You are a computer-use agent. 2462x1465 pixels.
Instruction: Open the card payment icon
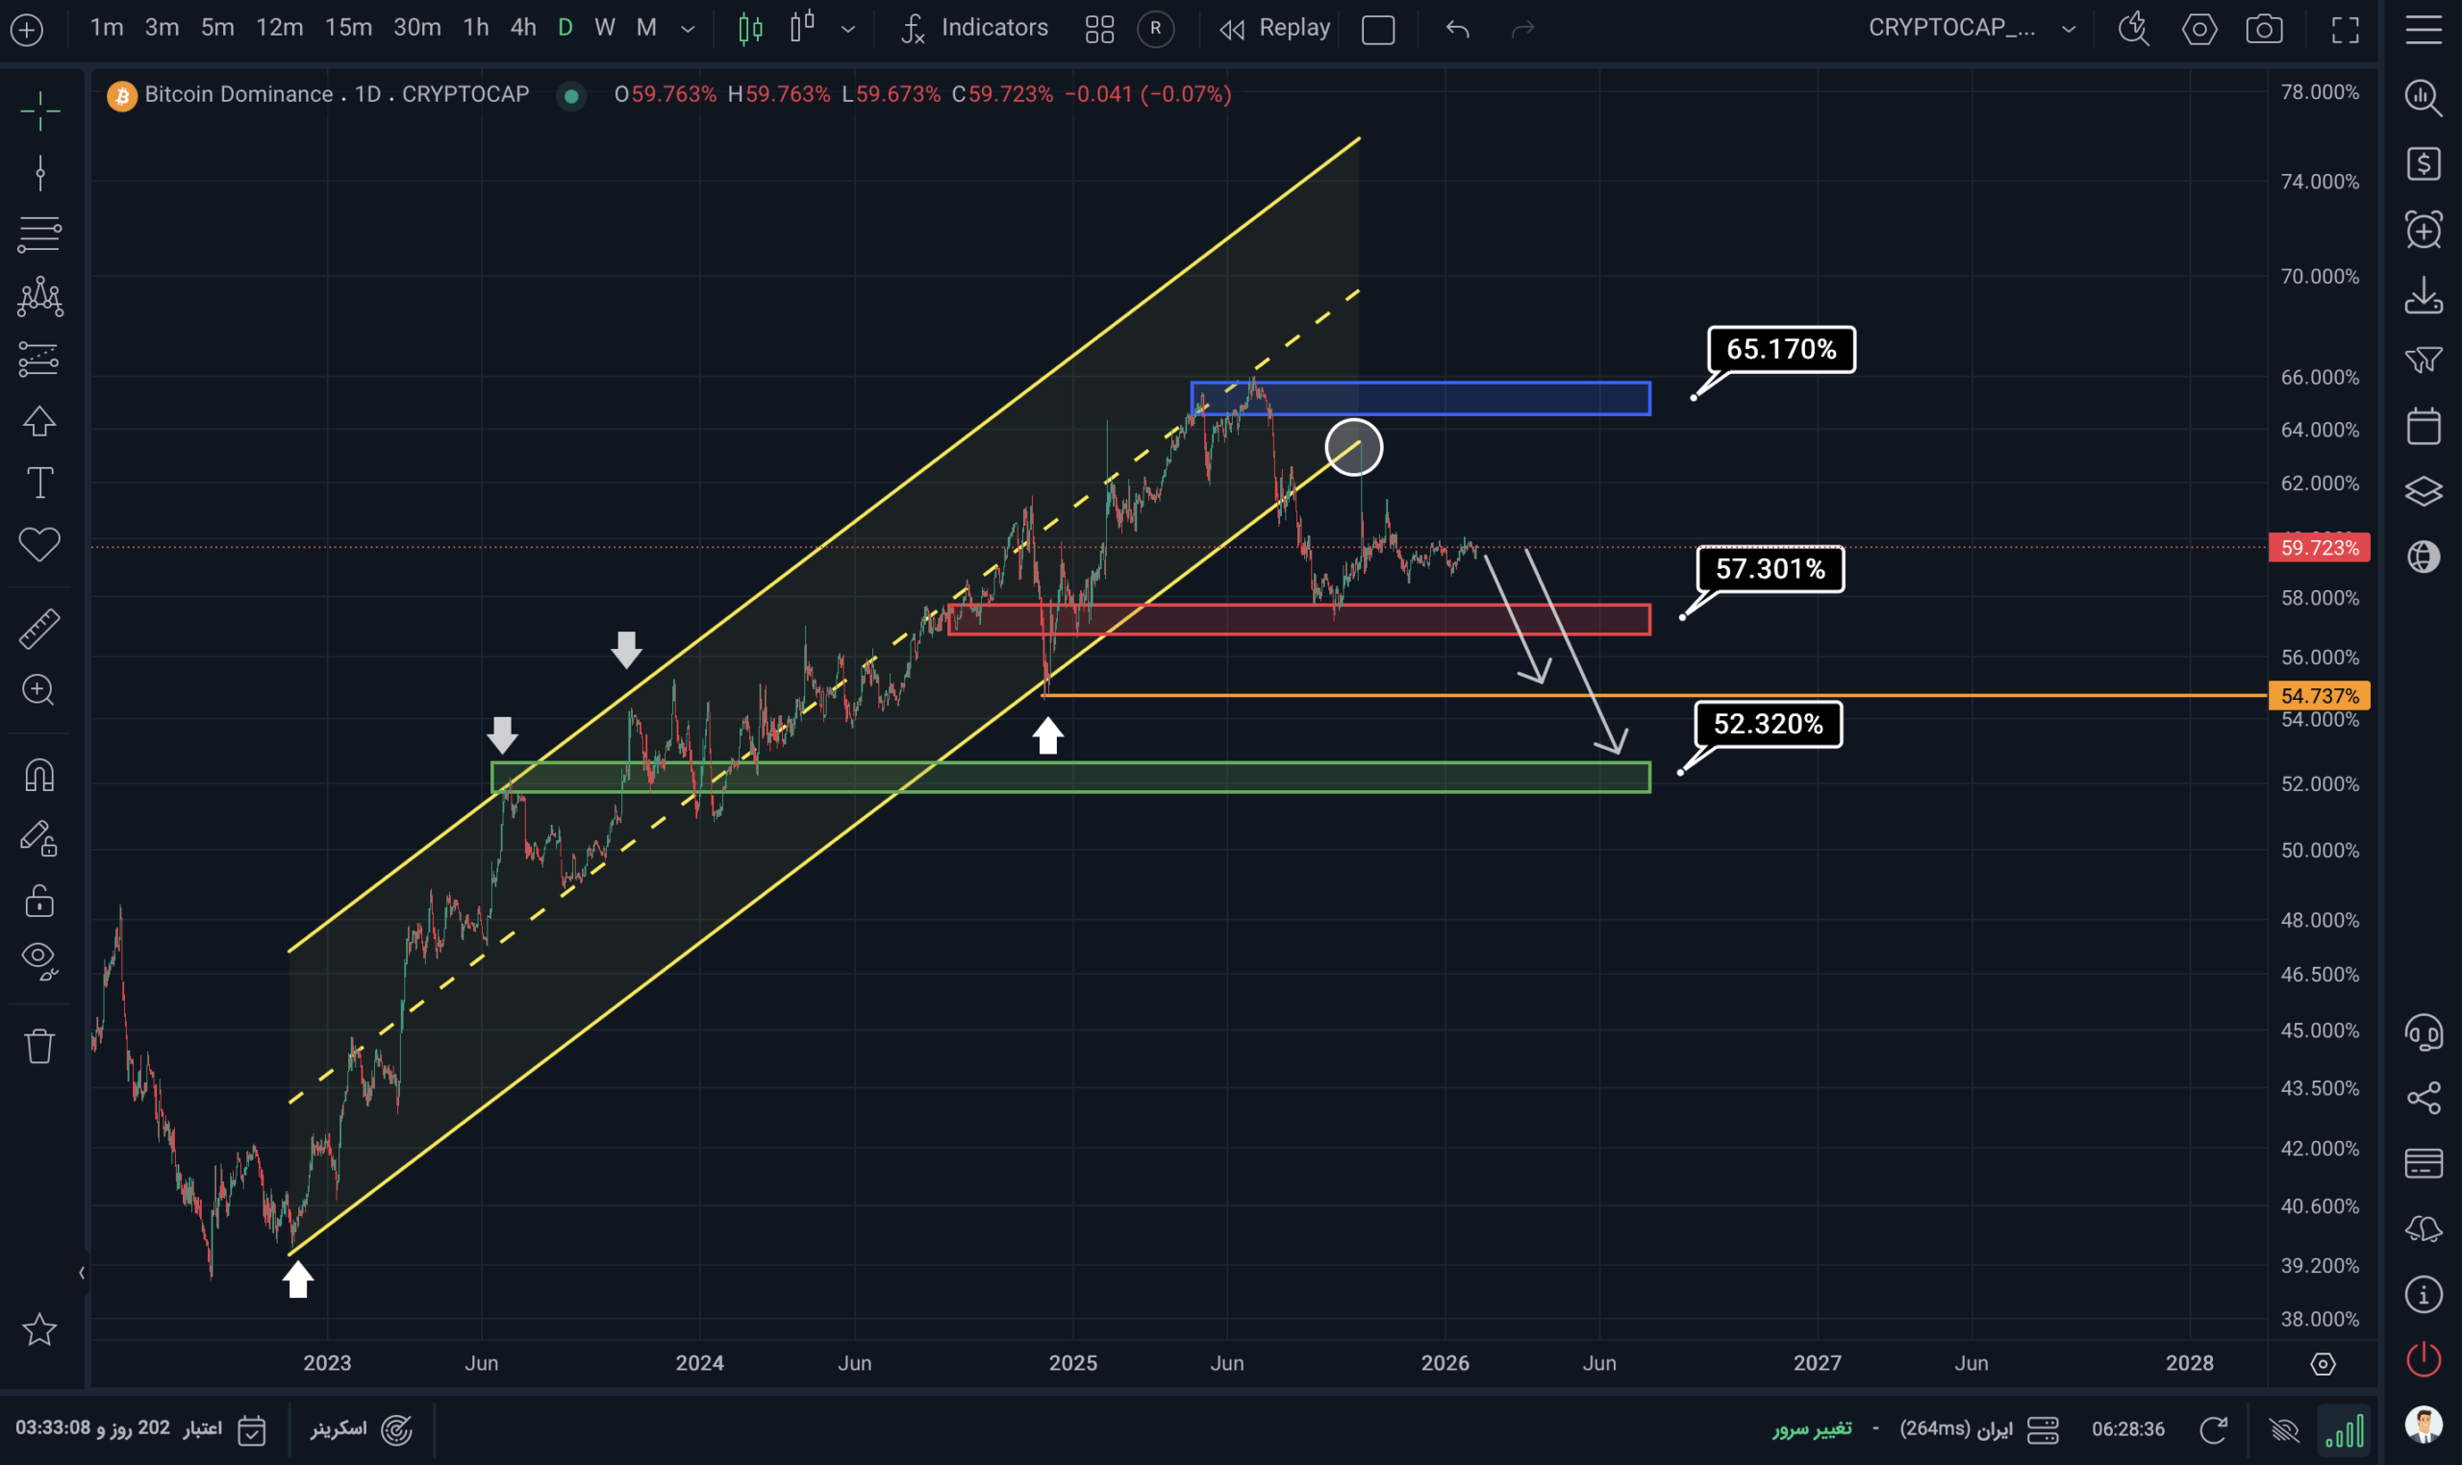click(2424, 1164)
